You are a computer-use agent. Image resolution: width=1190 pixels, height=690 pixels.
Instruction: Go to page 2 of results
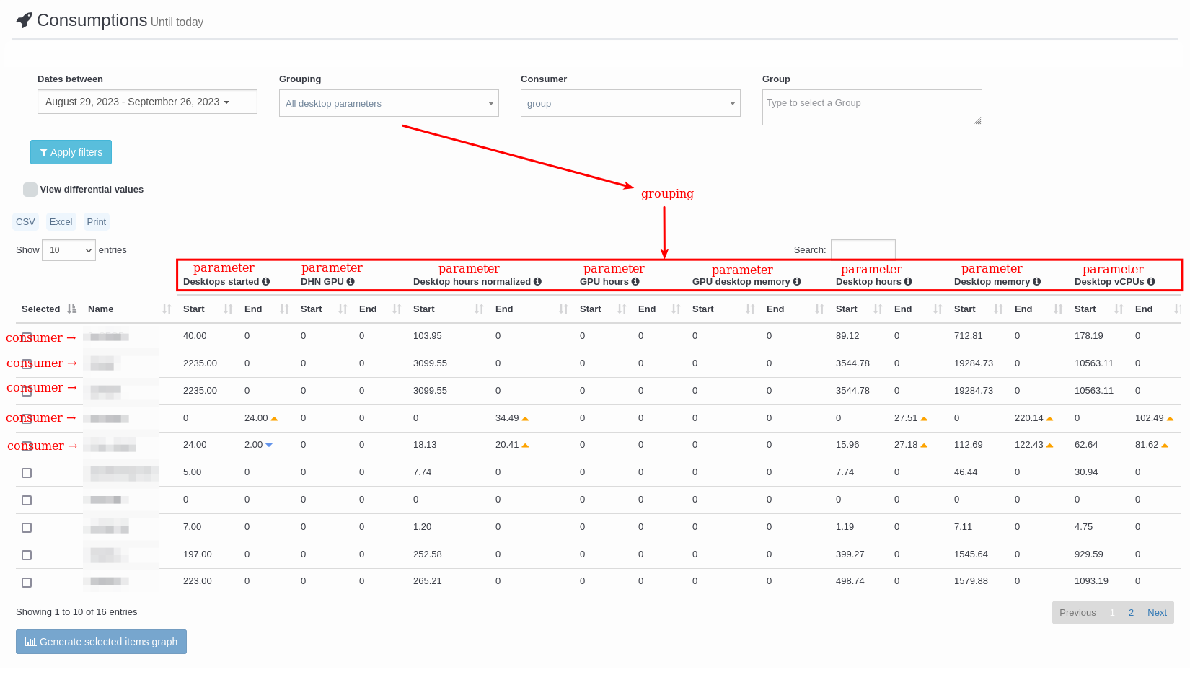[1131, 613]
